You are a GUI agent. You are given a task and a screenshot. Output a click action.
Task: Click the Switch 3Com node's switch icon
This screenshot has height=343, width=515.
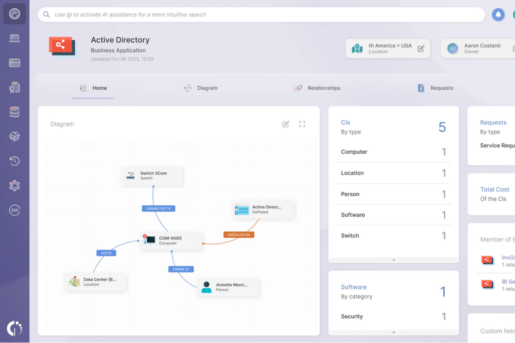tap(130, 175)
